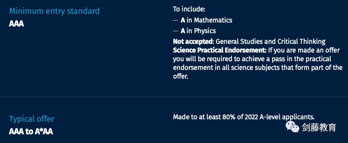Screen dimensions: 348x143
Task: Click the bold Not accepted label
Action: [193, 41]
